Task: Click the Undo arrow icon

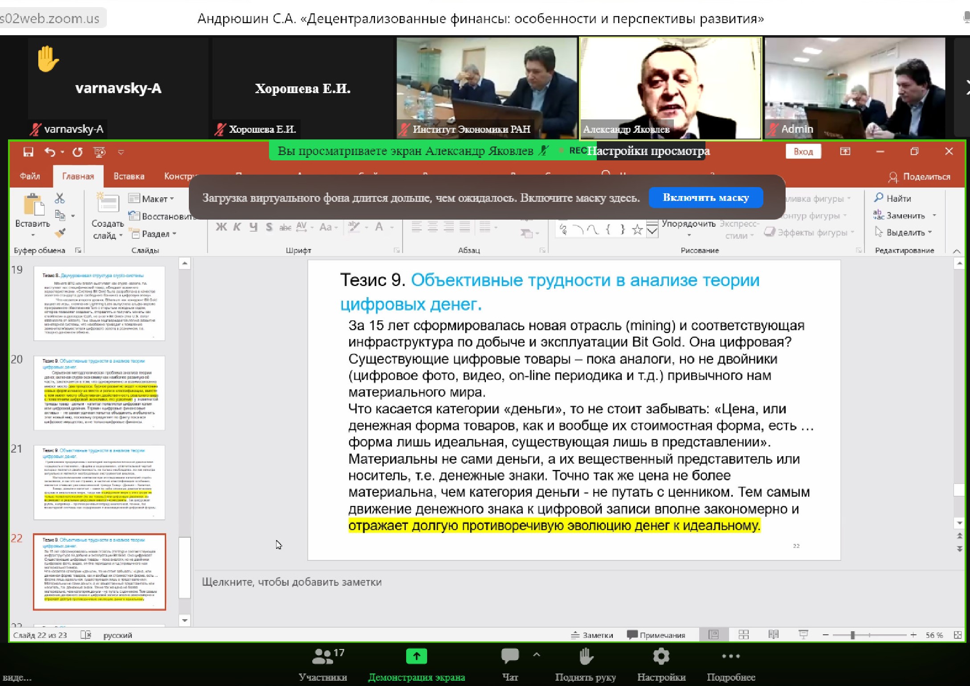Action: 49,152
